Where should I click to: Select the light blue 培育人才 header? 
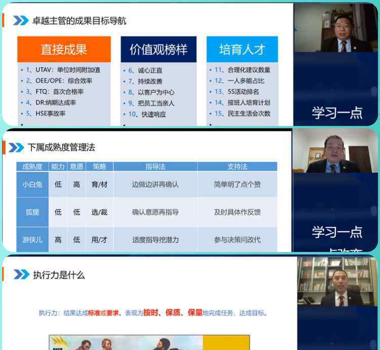242,49
